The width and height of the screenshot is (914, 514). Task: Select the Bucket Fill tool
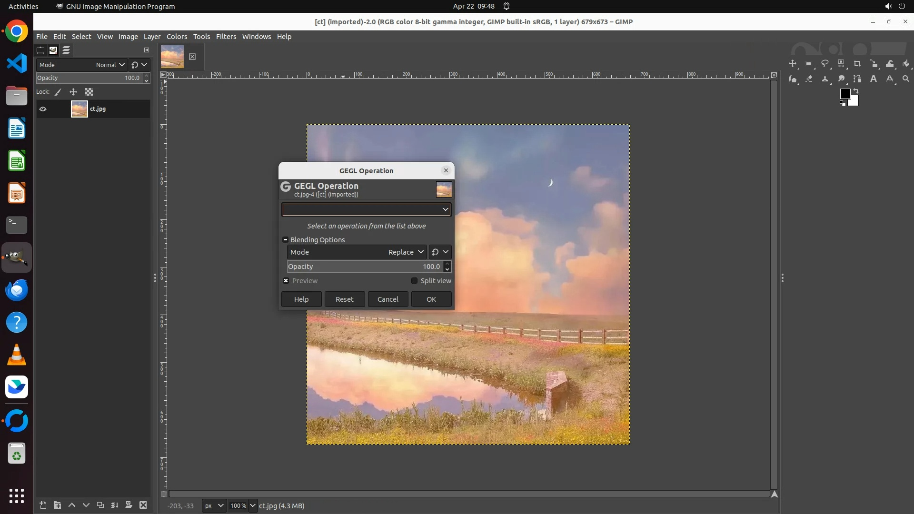tap(906, 64)
